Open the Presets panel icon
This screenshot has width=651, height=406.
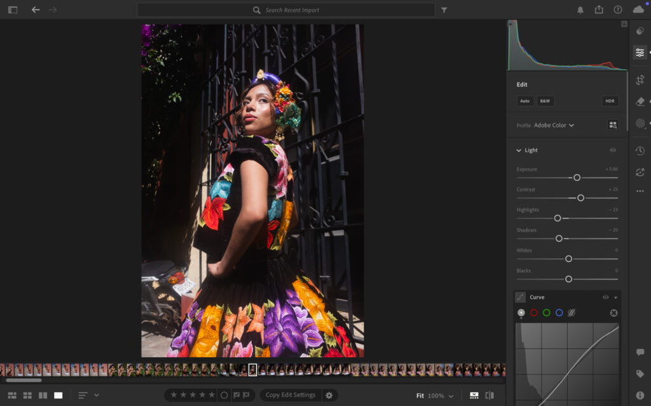tap(640, 29)
